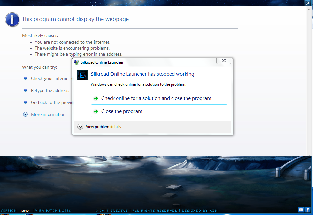Close the Silkroad Online Launcher crash dialog
Screen dimensions: 313x215
click(x=224, y=60)
